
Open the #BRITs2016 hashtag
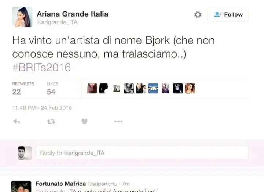click(x=41, y=67)
